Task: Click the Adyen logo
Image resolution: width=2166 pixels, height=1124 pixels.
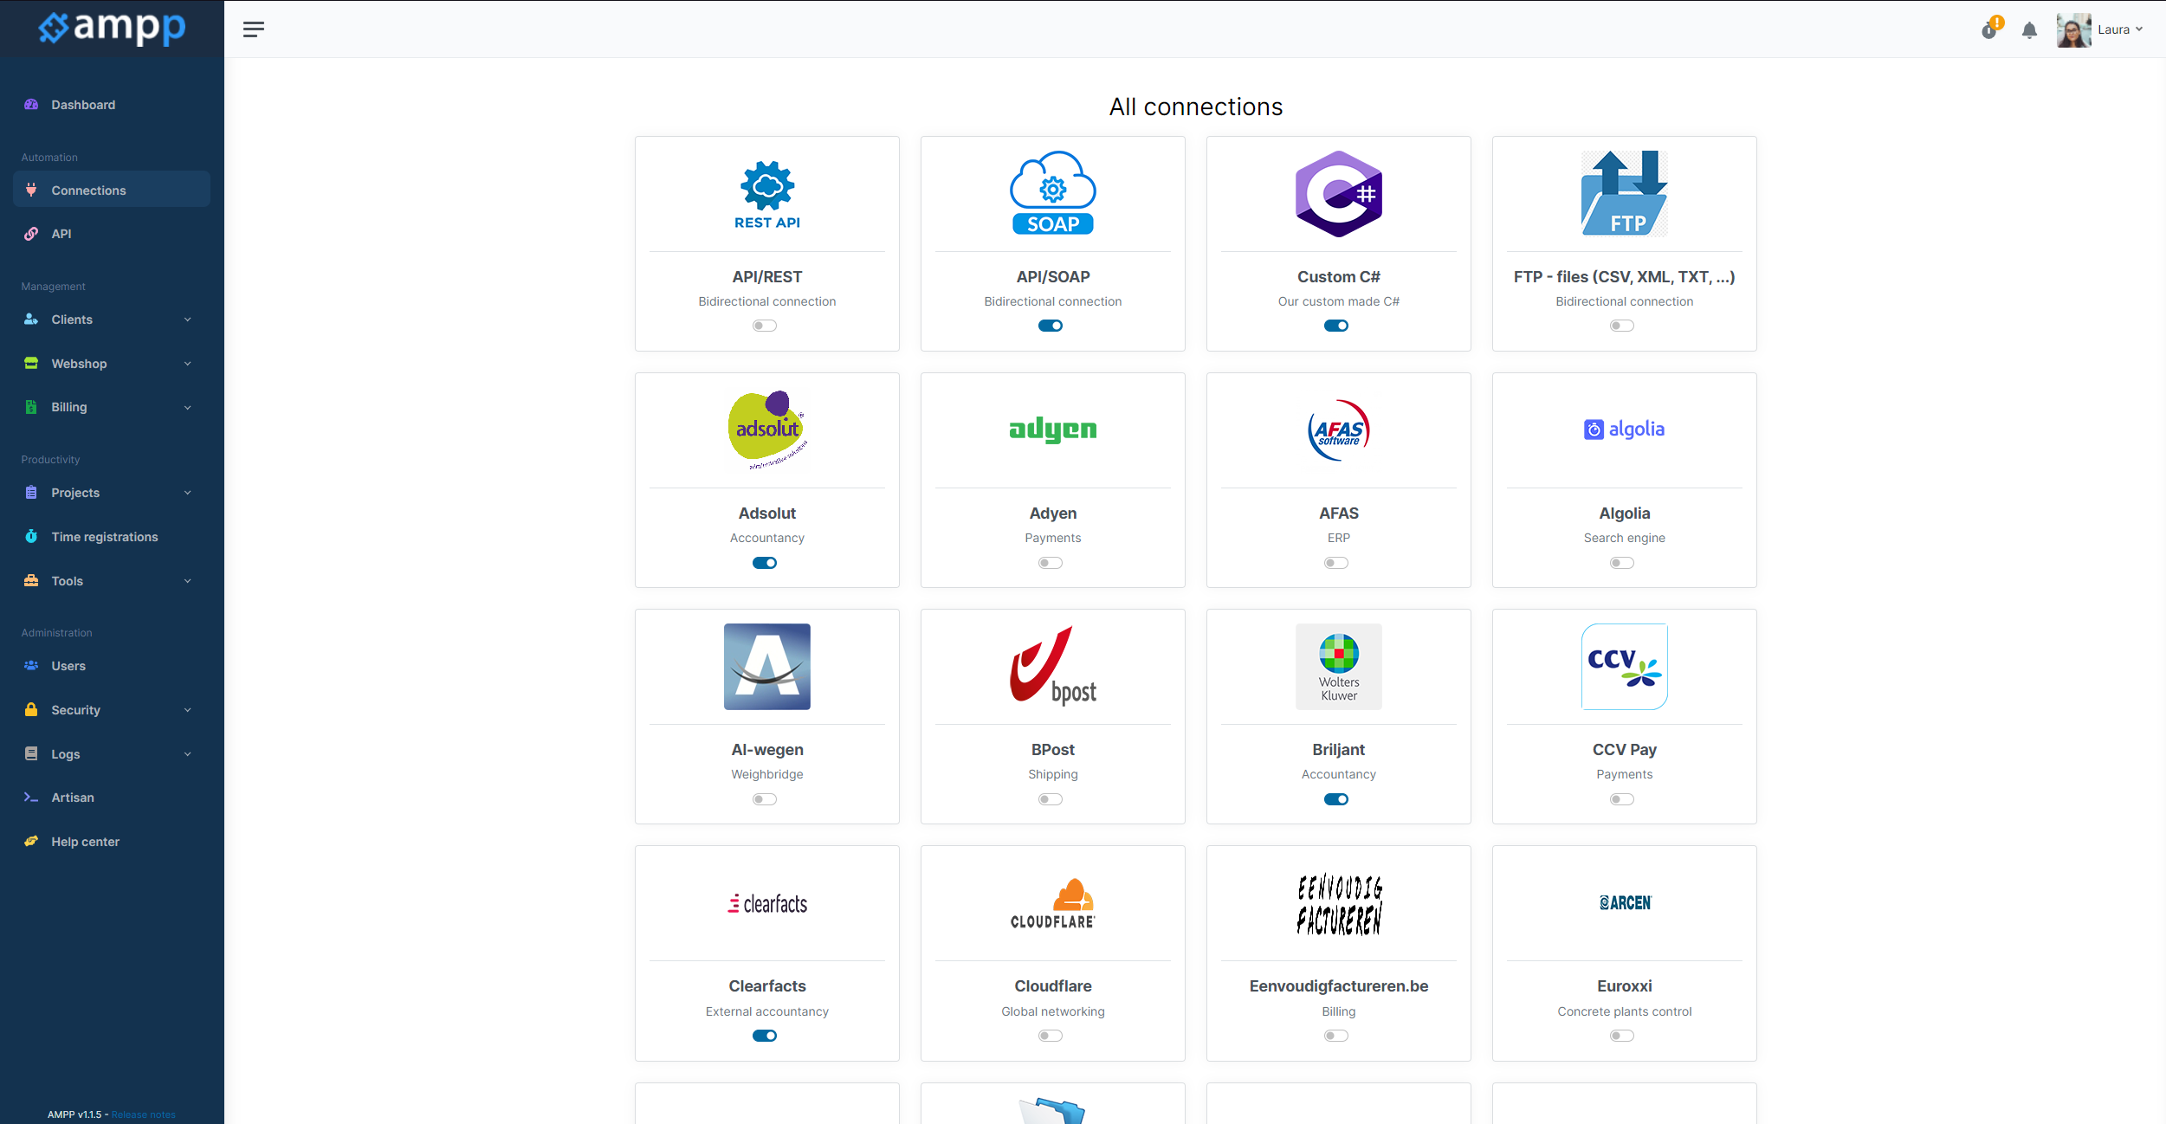Action: (x=1052, y=430)
